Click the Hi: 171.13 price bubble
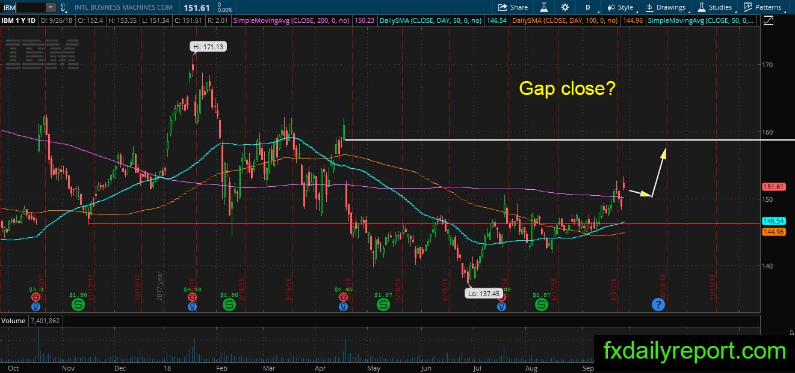 click(208, 46)
